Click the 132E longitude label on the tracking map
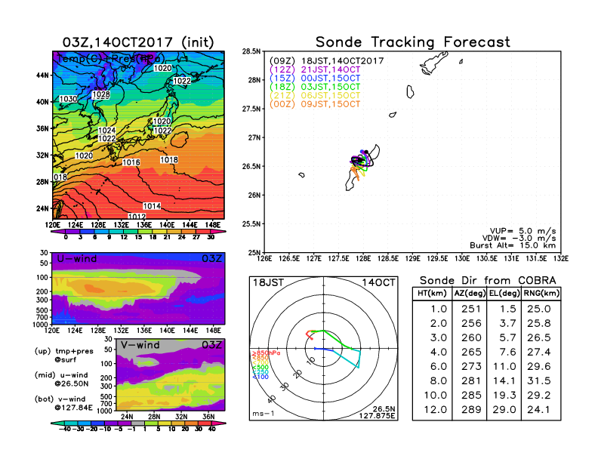598x462 pixels. [561, 259]
